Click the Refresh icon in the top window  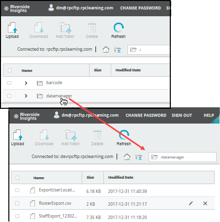pyautogui.click(x=119, y=28)
